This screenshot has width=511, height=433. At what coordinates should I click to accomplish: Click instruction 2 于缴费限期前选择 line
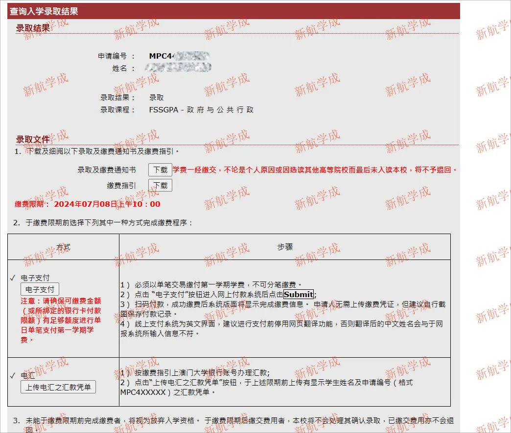tap(103, 223)
